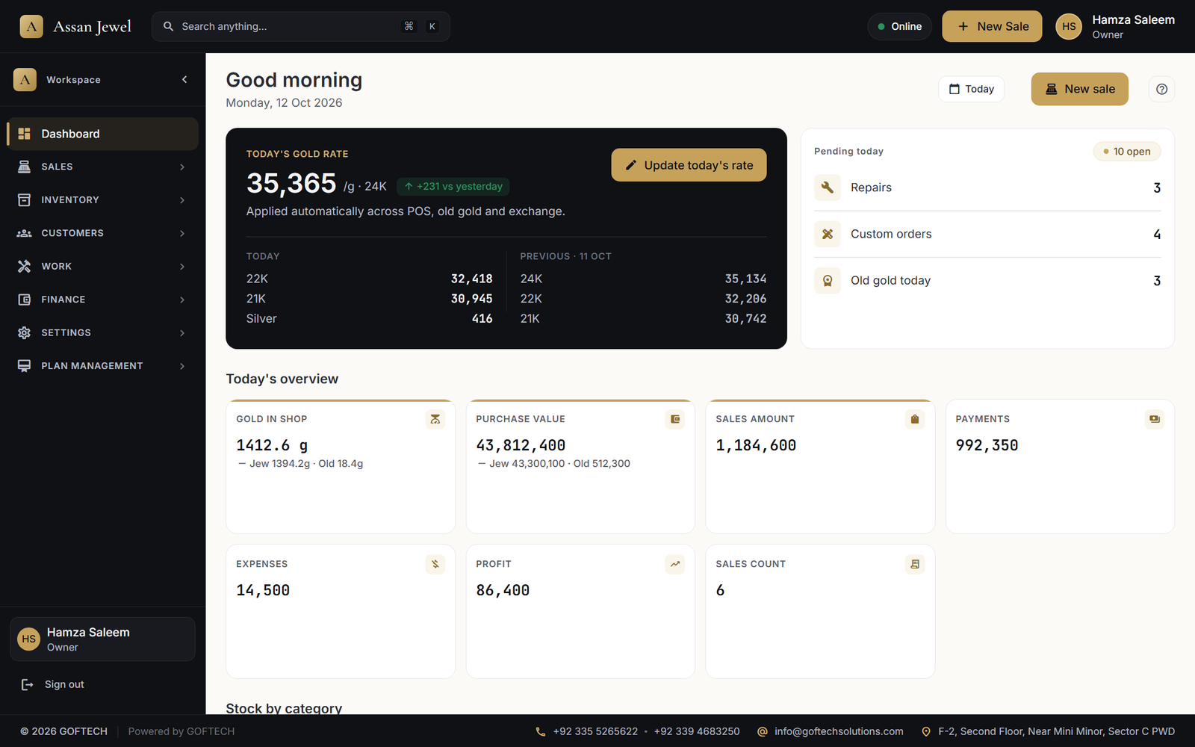1195x747 pixels.
Task: Click the Workspace logo tile in sidebar
Action: (x=25, y=79)
